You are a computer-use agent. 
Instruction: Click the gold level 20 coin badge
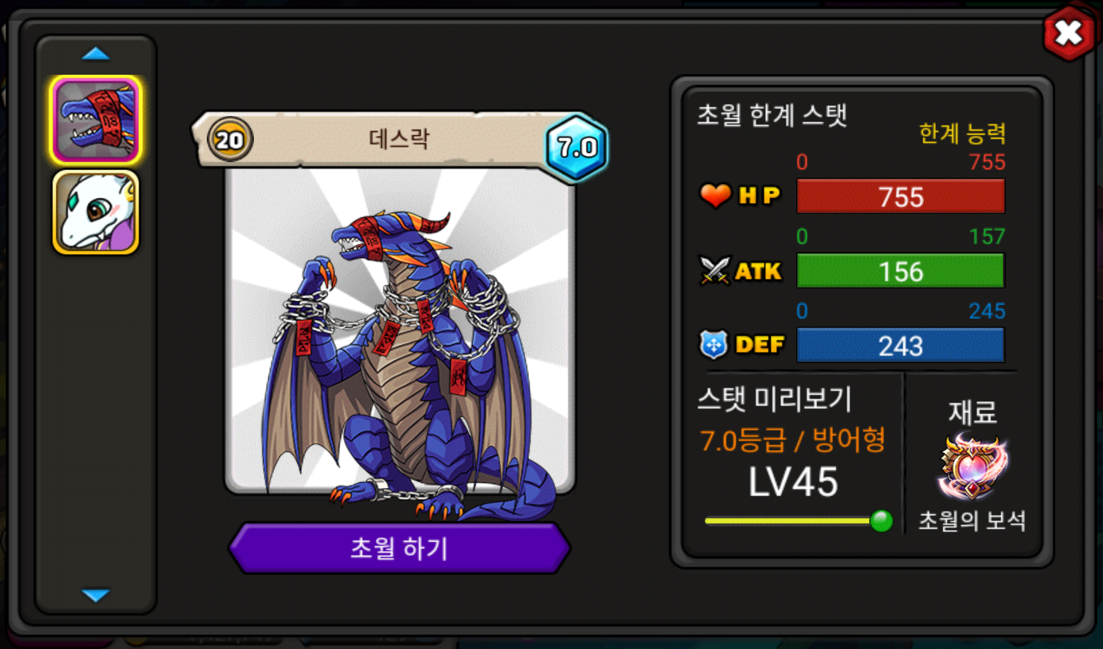pos(230,140)
